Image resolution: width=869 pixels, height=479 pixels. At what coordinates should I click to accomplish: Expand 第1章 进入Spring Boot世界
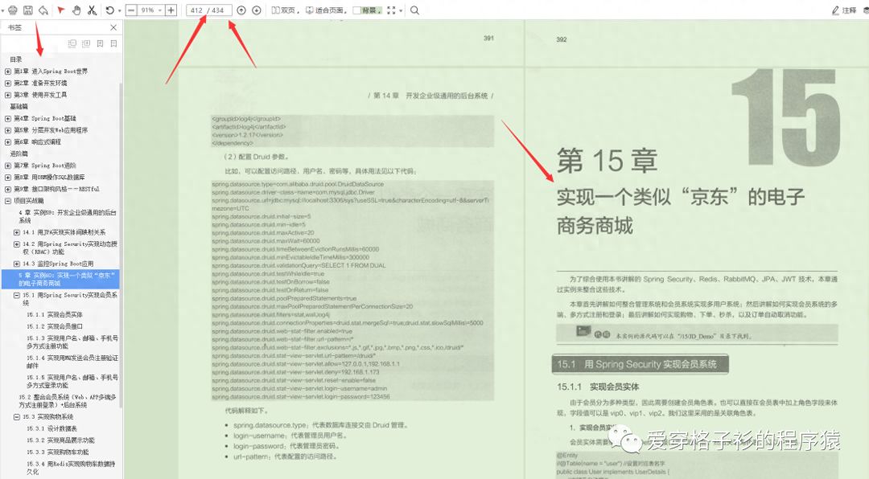point(8,72)
